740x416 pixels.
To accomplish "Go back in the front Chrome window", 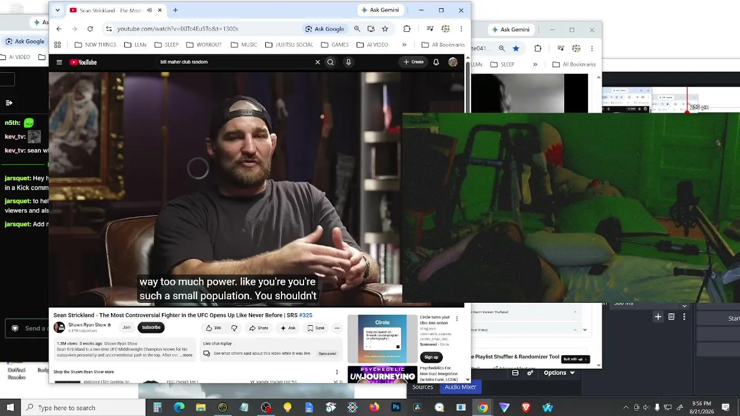I will [x=59, y=28].
